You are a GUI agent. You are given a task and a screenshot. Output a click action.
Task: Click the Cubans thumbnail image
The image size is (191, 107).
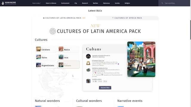tap(61, 65)
